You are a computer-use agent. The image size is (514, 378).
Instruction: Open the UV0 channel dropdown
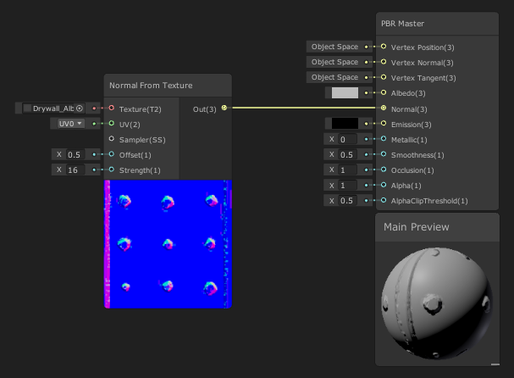[70, 124]
